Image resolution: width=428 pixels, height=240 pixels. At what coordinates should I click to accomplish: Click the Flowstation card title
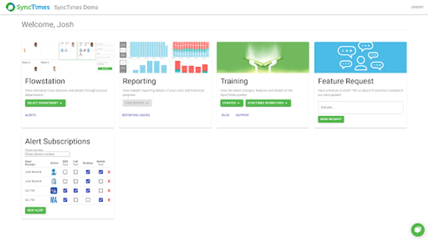(x=45, y=81)
